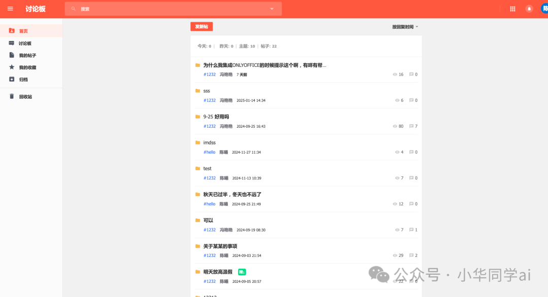Click the 精 badge on 明天放高温假
Image resolution: width=548 pixels, height=297 pixels.
point(242,272)
